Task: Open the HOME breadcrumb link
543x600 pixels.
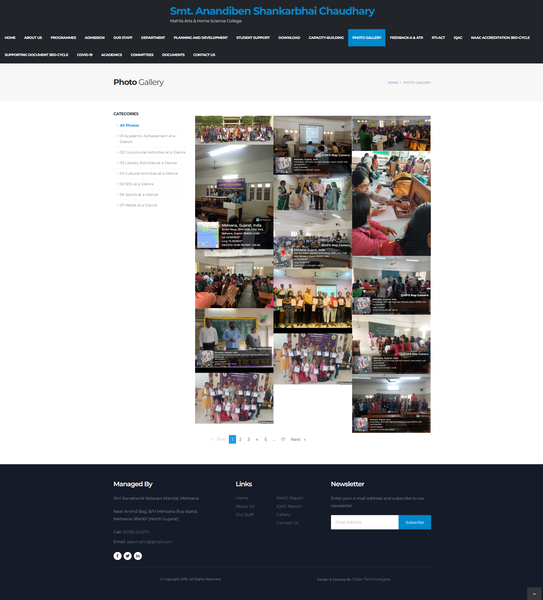Action: point(393,82)
